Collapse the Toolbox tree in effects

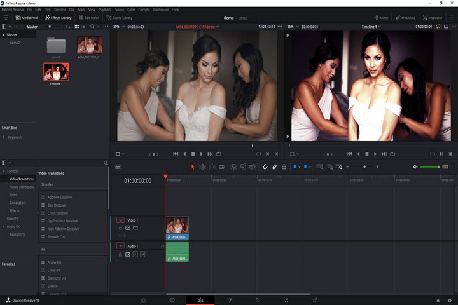(x=3, y=172)
